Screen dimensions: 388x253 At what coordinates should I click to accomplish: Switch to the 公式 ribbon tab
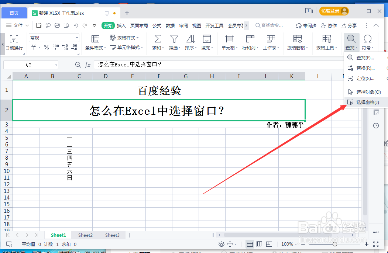click(157, 25)
